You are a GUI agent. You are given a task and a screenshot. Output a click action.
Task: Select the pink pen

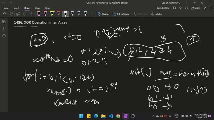pos(45,13)
